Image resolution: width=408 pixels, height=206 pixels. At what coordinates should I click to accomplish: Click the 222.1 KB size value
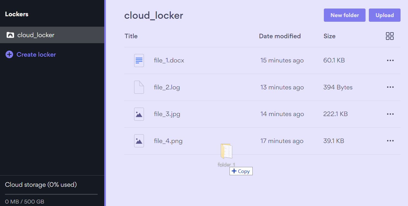tap(335, 114)
